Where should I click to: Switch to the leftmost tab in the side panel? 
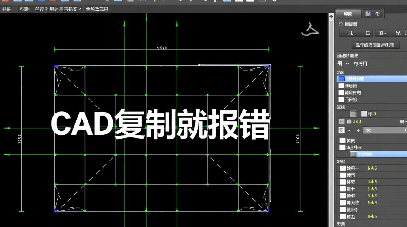348,13
